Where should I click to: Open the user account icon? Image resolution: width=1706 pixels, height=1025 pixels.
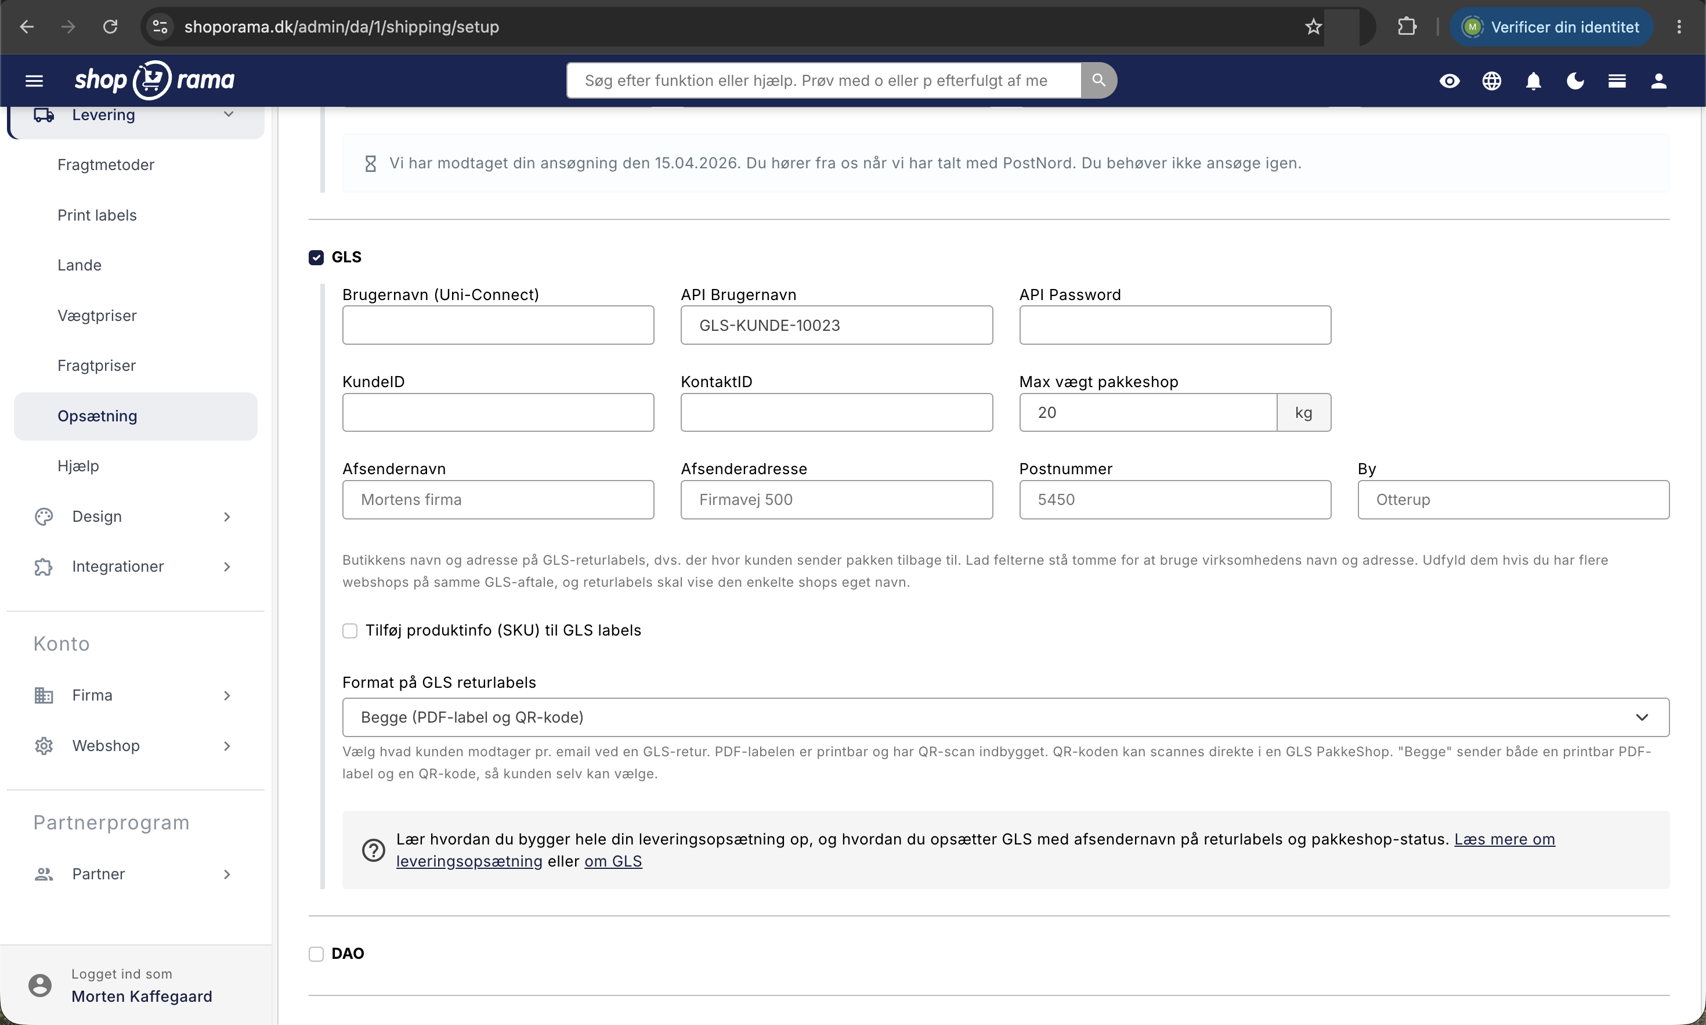pyautogui.click(x=1658, y=81)
